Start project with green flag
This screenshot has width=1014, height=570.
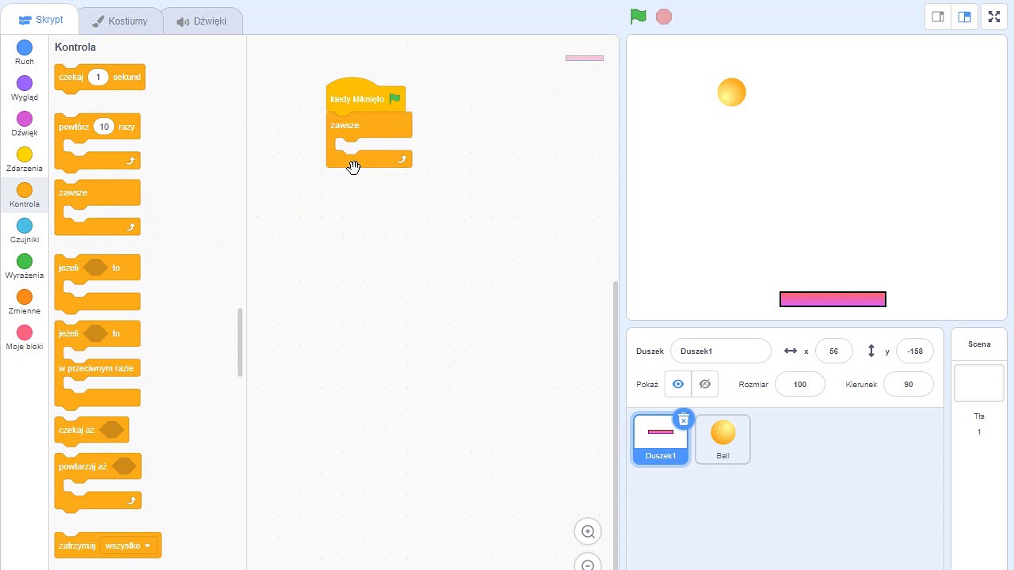638,17
